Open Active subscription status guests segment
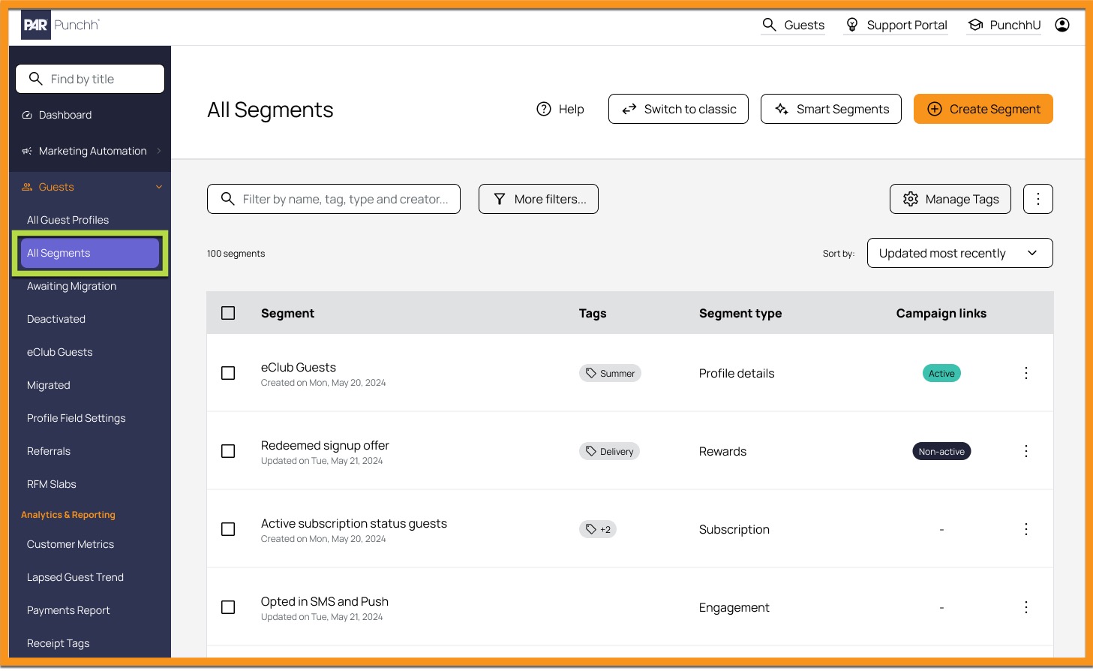 click(x=354, y=523)
